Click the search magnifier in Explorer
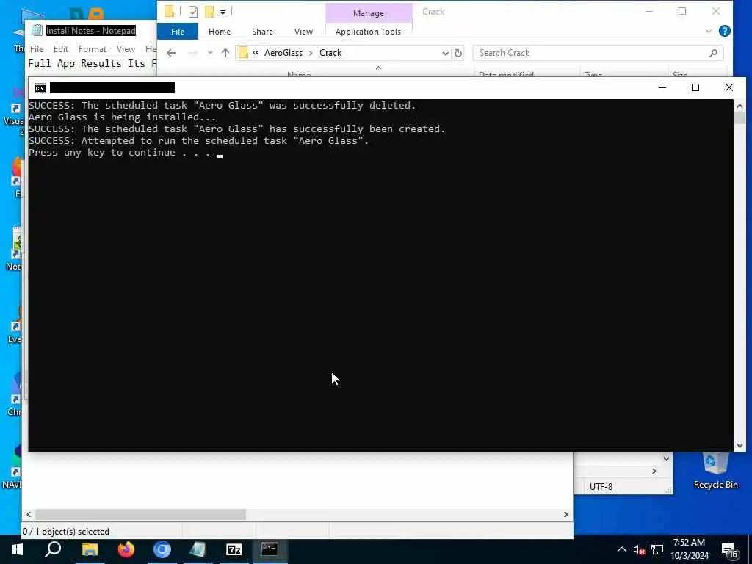 pos(713,53)
